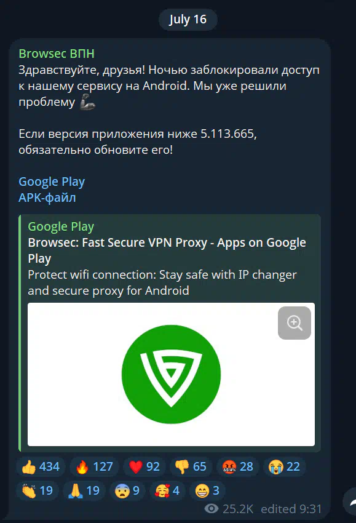The width and height of the screenshot is (356, 523).
Task: Click the Browsec ВПН channel name
Action: tap(57, 54)
